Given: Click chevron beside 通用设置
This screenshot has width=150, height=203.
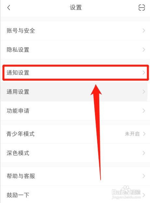Looking at the screenshot, I should click(144, 92).
